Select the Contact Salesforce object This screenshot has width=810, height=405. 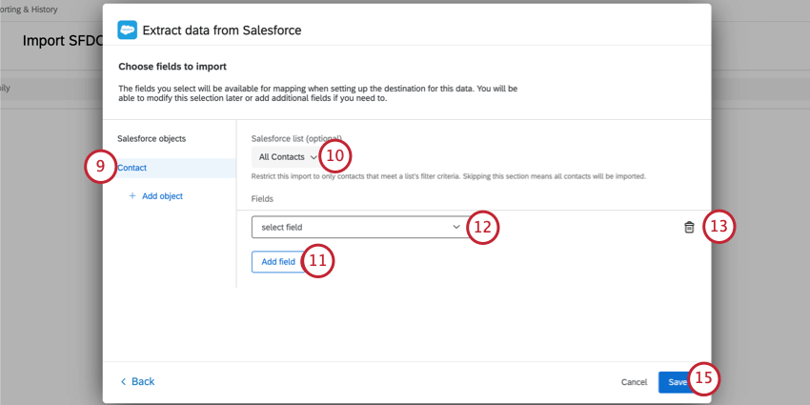click(132, 168)
